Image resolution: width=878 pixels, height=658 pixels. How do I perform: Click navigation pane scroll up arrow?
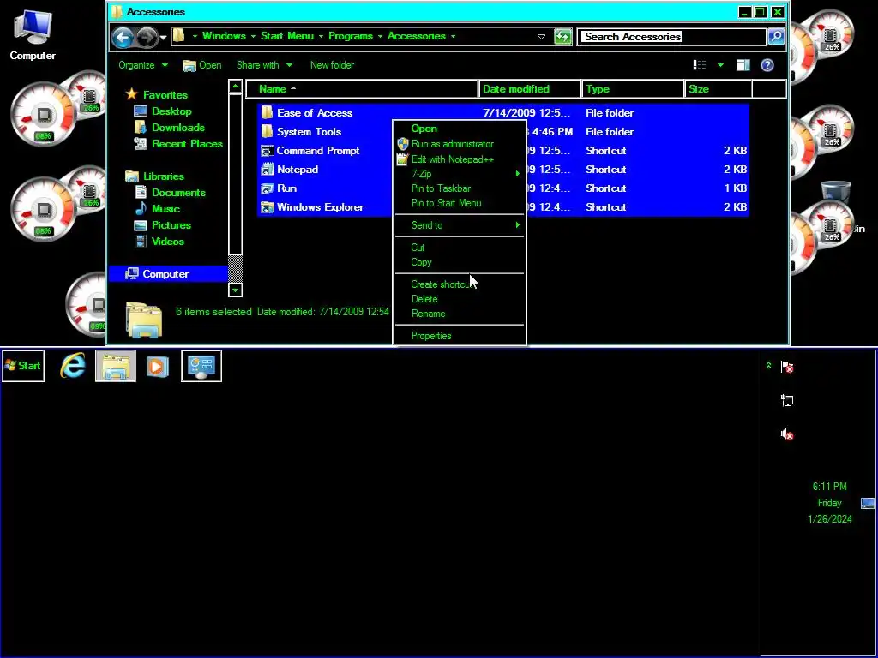[235, 87]
